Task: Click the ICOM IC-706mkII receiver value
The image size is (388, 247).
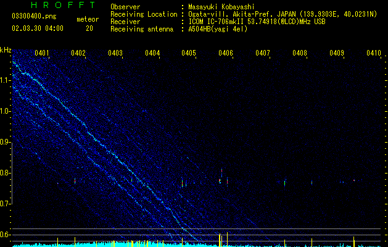Action: tap(257, 22)
